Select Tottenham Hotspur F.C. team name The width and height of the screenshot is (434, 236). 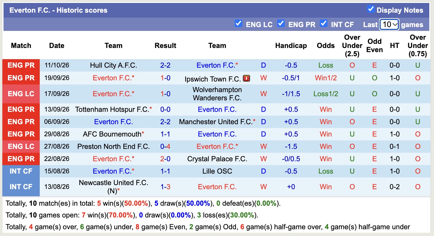[x=112, y=109]
